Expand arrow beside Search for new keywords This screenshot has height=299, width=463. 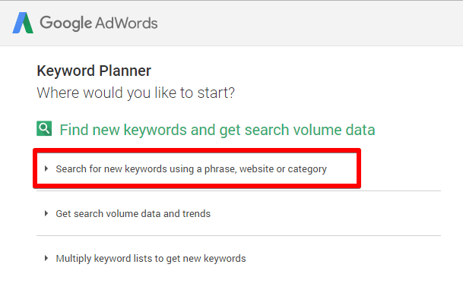(46, 168)
